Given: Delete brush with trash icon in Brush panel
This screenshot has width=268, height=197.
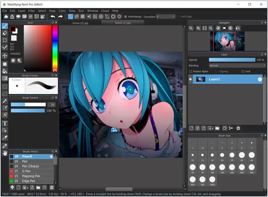Looking at the screenshot, I should pyautogui.click(x=52, y=187).
